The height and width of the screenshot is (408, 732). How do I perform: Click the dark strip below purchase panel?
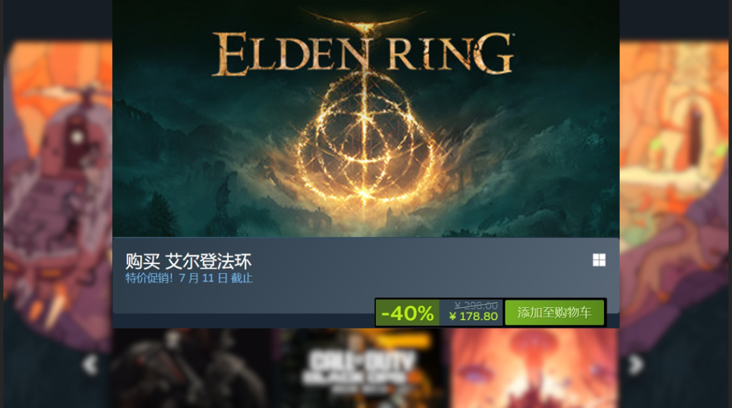tap(243, 321)
